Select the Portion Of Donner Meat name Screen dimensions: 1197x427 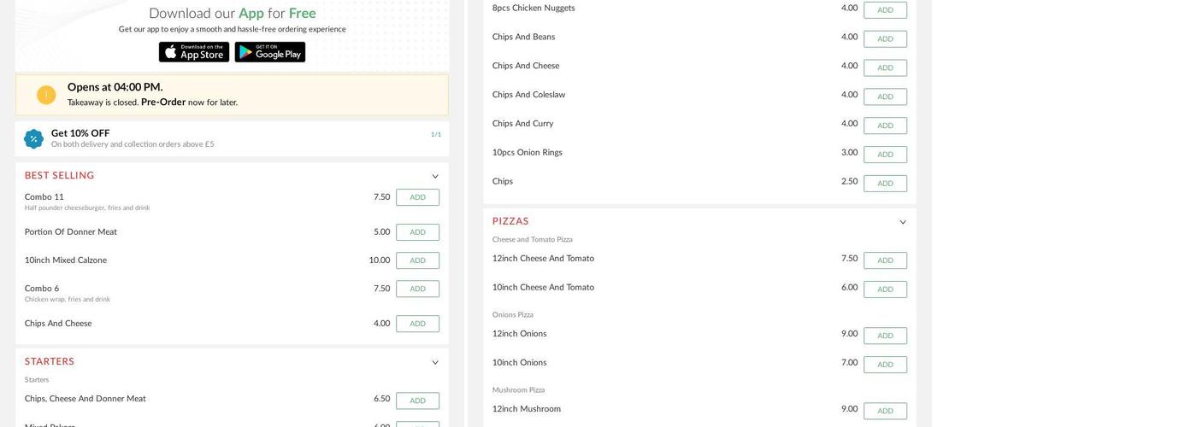[x=71, y=232]
